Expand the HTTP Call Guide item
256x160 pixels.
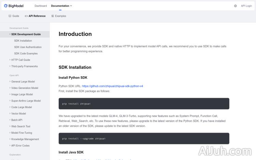click(20, 60)
